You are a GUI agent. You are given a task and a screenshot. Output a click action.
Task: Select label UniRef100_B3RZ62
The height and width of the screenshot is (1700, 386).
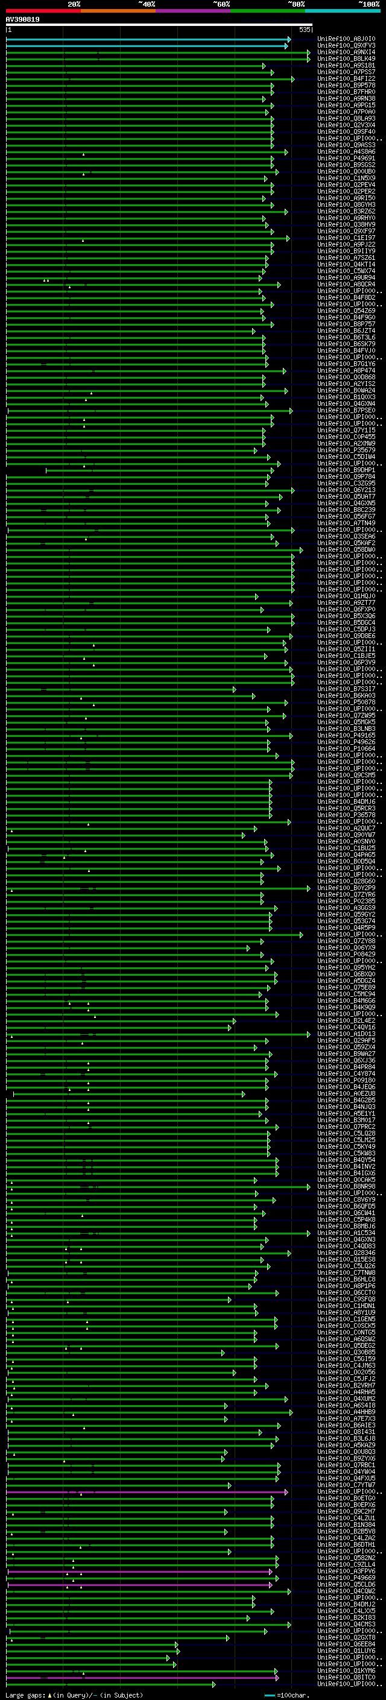[346, 211]
